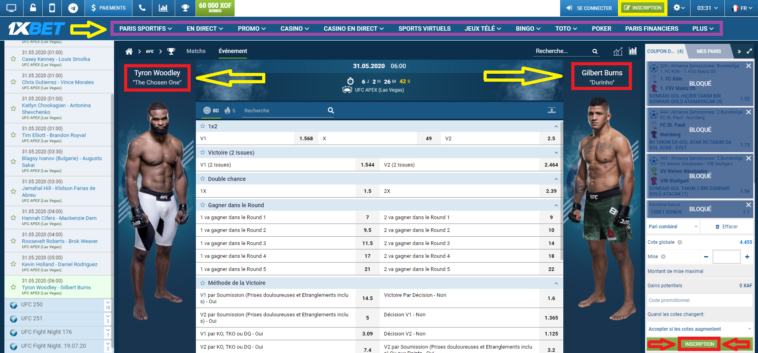Screen dimensions: 758x353
Task: Favorite the 1x2 market star
Action: coord(203,126)
